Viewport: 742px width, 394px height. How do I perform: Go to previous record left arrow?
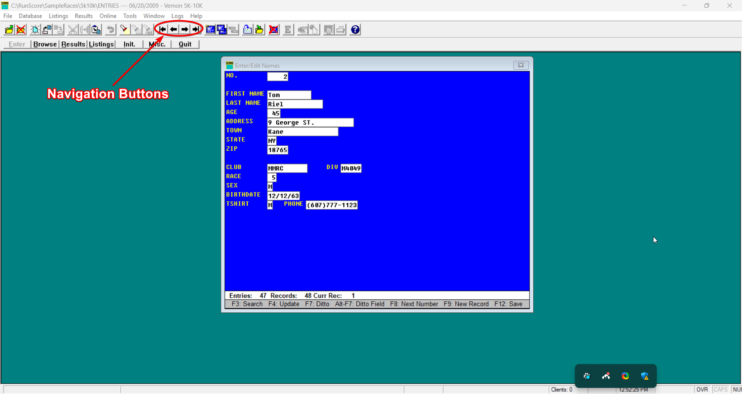pos(174,30)
